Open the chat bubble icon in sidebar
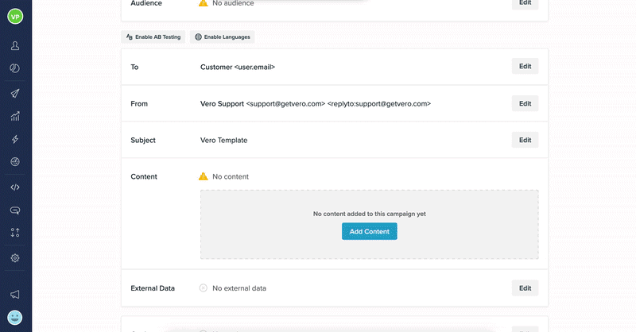The width and height of the screenshot is (636, 332). pos(15,210)
